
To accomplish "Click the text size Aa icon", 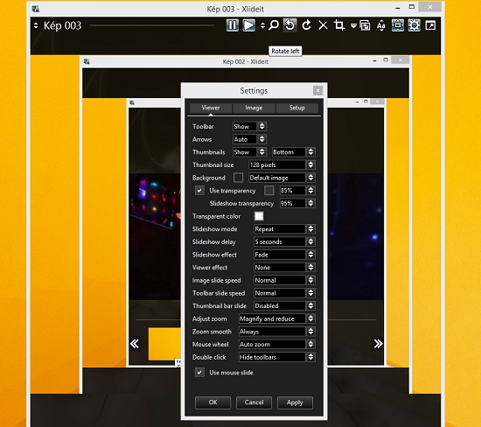I will (381, 25).
